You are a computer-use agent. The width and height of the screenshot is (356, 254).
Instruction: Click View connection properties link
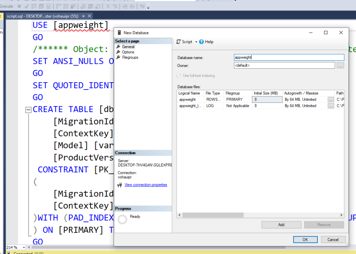click(146, 185)
